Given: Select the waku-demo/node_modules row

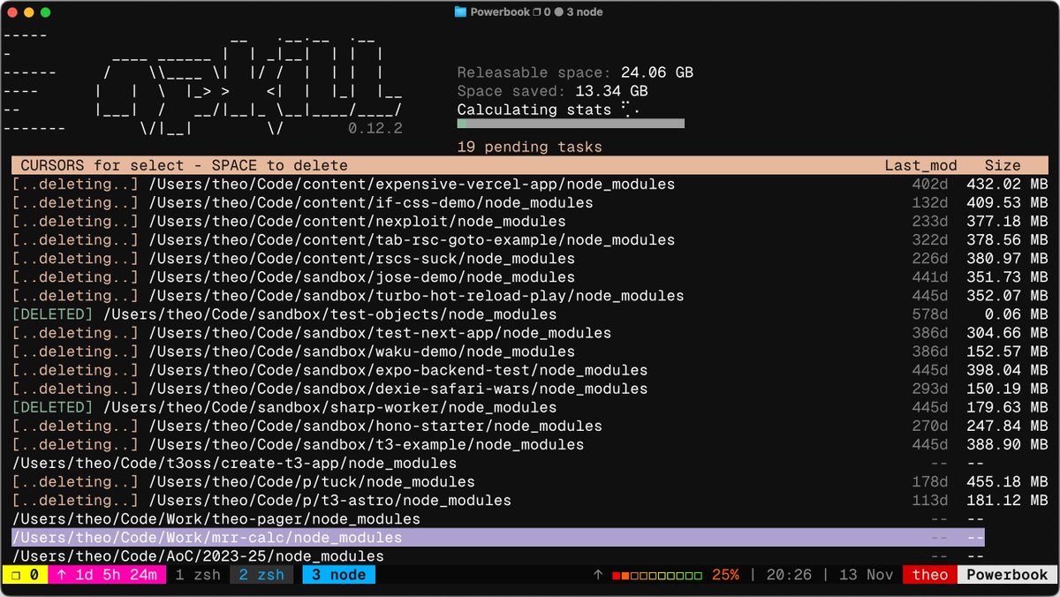Looking at the screenshot, I should (x=530, y=351).
